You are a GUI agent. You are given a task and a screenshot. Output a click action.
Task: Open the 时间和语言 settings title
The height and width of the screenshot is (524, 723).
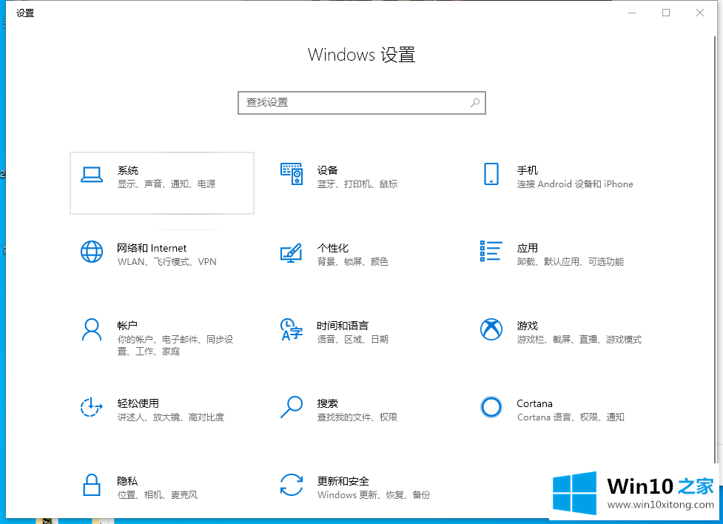(x=343, y=326)
